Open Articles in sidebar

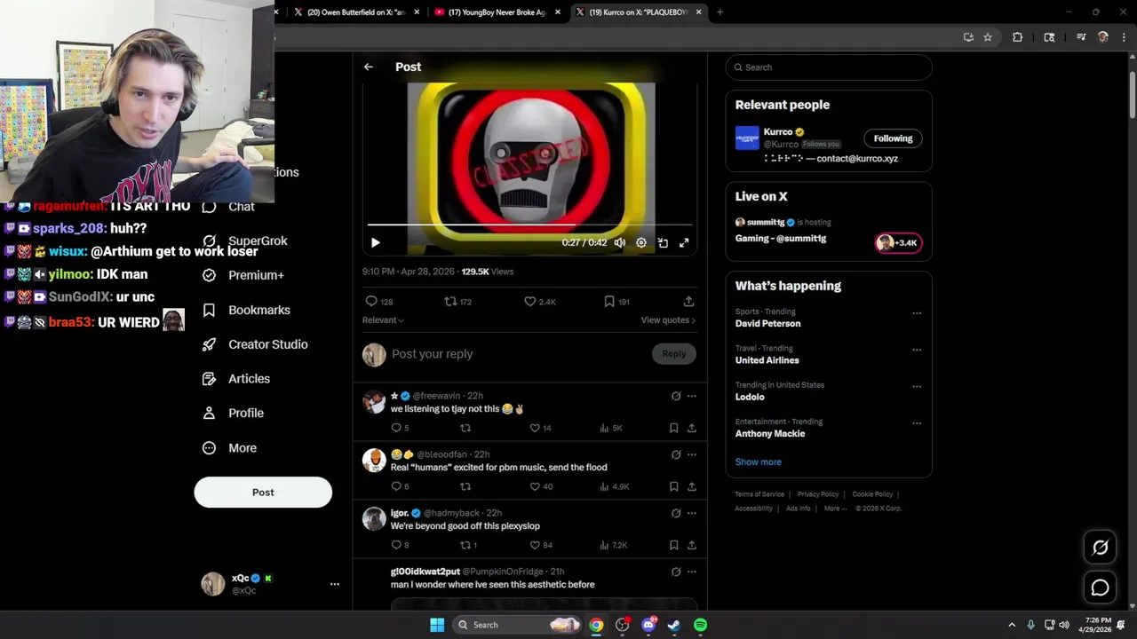pos(236,379)
